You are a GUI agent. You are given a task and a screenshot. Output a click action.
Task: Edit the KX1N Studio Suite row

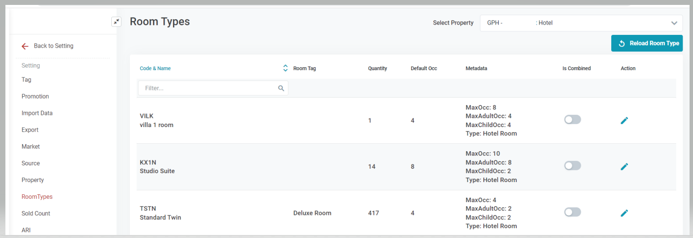[624, 166]
